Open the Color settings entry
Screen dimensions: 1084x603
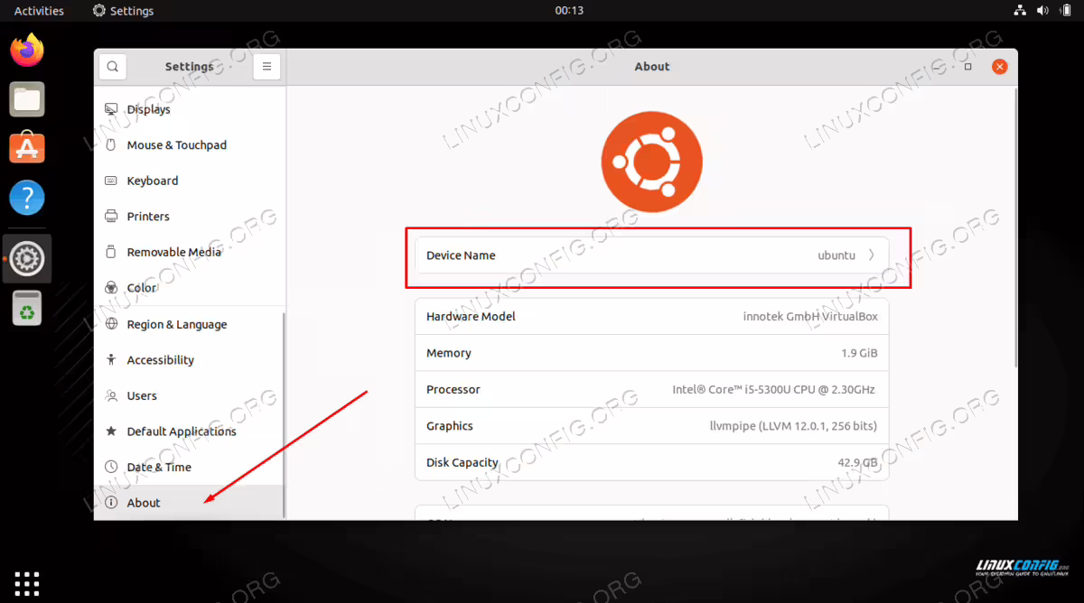pyautogui.click(x=188, y=288)
